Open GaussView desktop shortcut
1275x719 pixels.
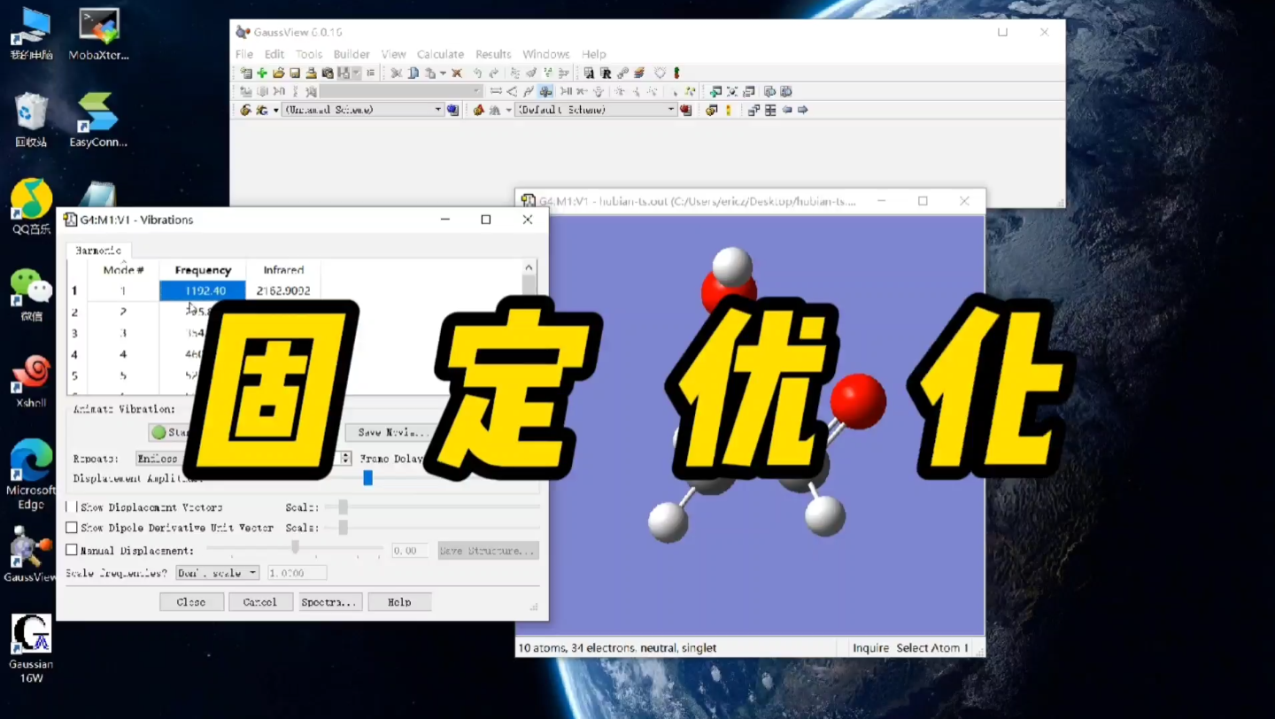coord(31,555)
